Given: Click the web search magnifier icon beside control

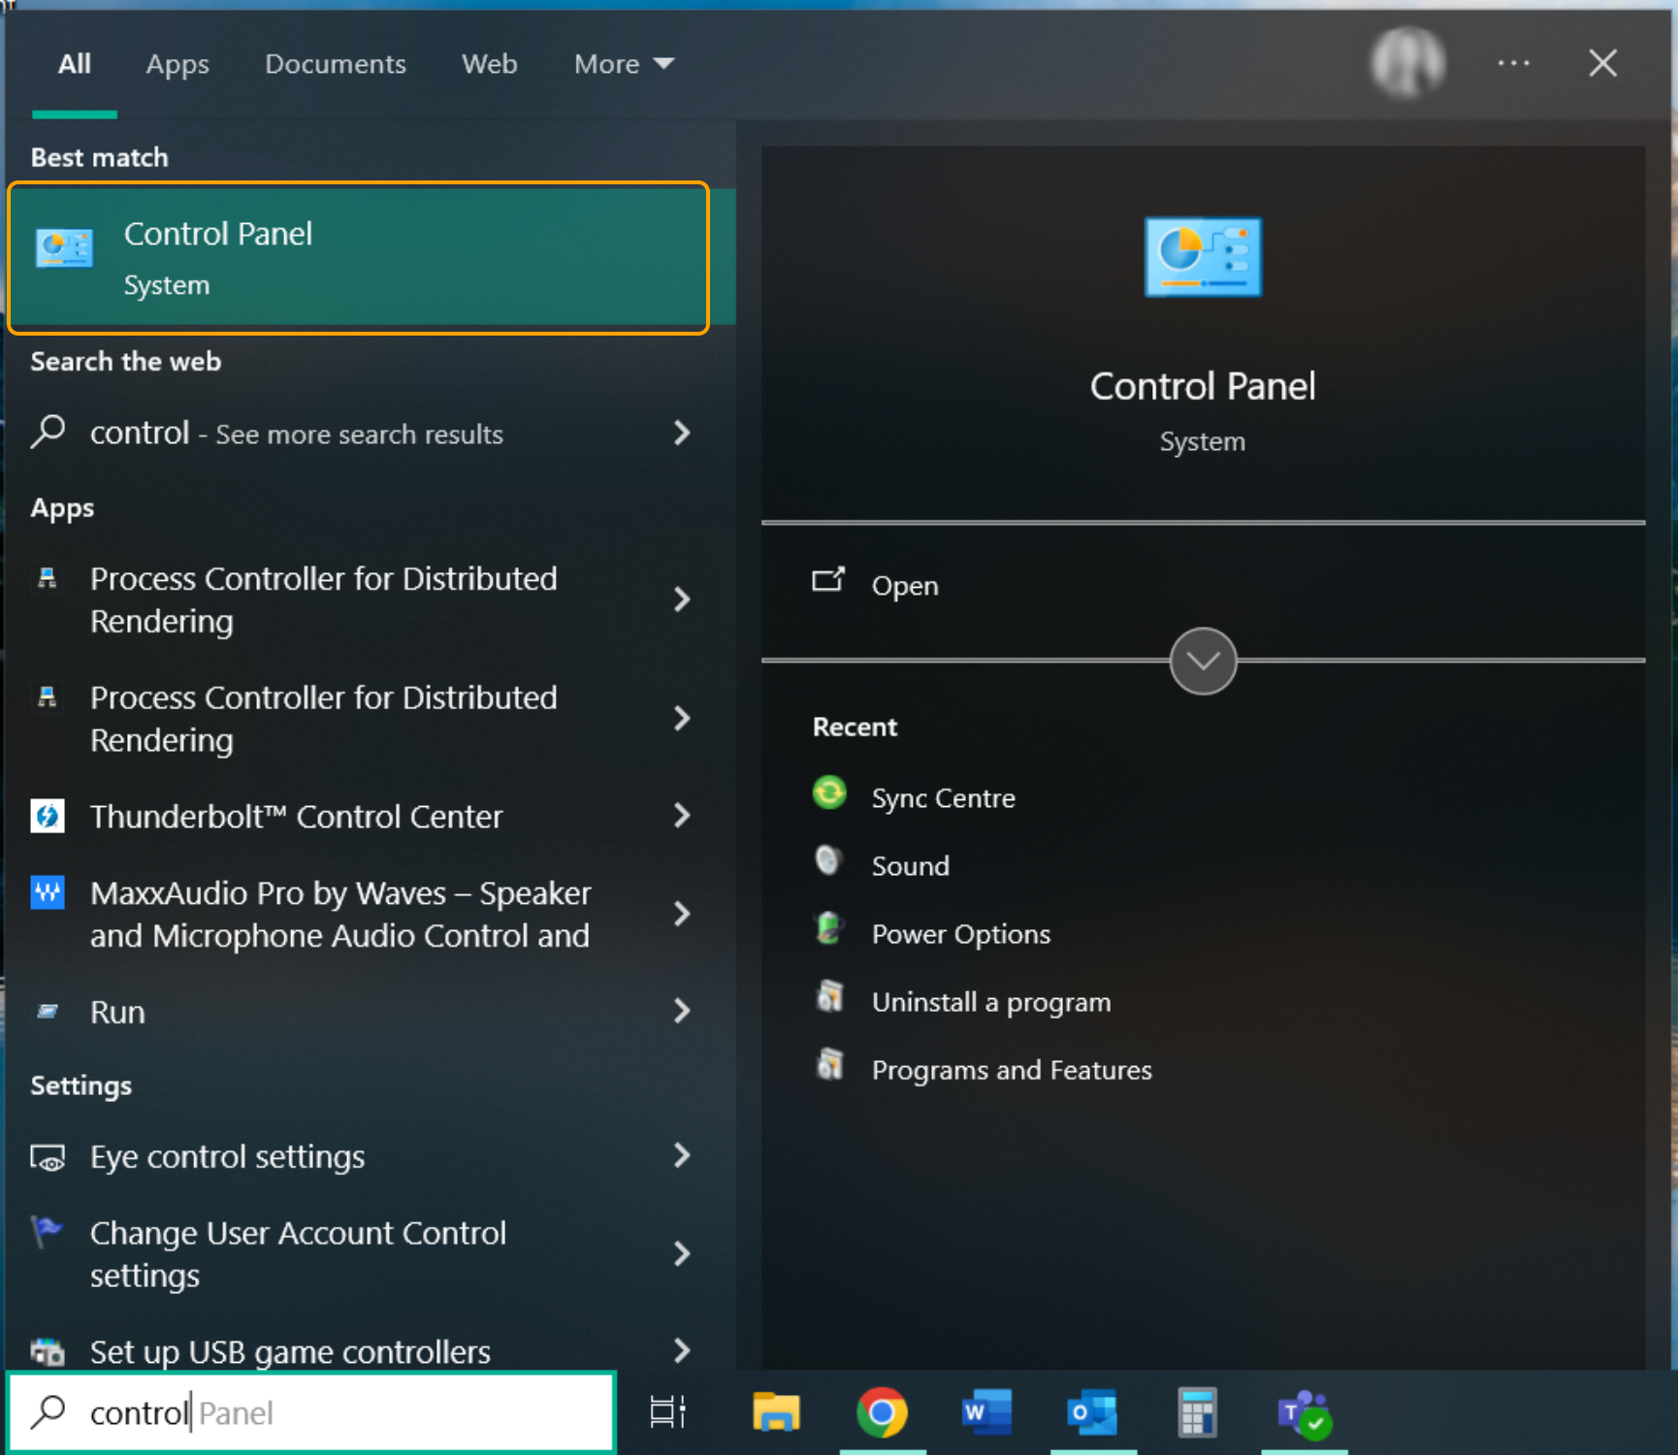Looking at the screenshot, I should click(x=48, y=433).
